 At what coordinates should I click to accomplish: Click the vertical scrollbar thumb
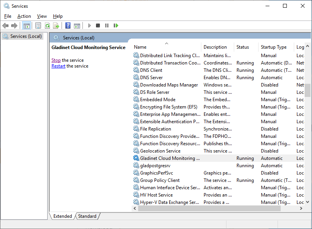(308, 90)
